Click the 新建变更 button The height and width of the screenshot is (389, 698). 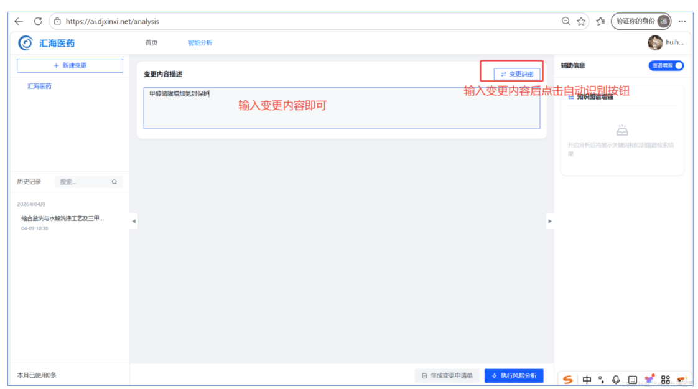pos(70,65)
